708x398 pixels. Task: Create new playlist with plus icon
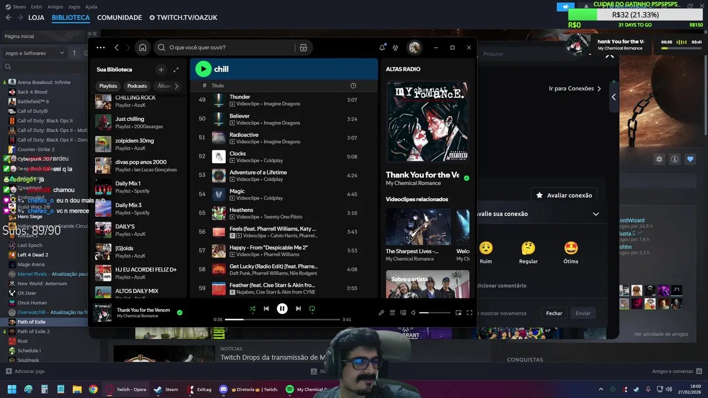pyautogui.click(x=161, y=70)
